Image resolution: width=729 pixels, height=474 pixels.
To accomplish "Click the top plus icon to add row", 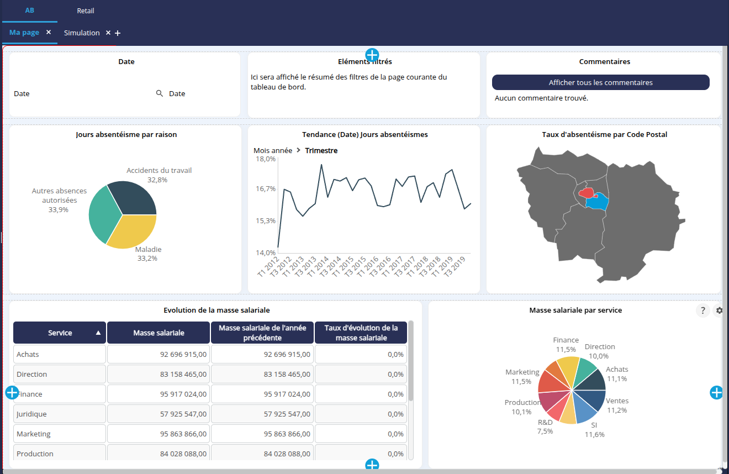I will click(x=372, y=55).
